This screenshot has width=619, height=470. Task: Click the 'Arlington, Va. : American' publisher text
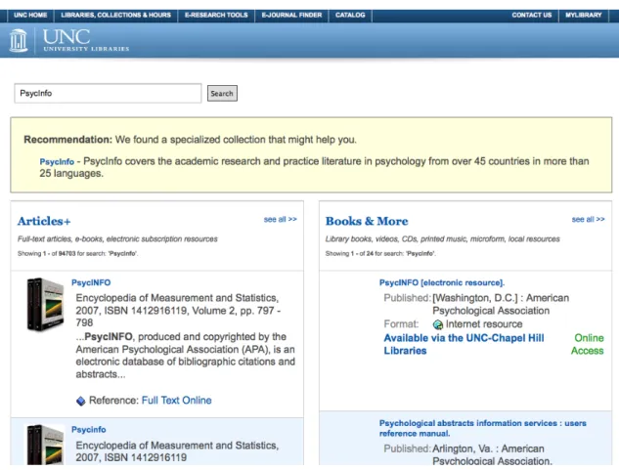[x=492, y=454]
